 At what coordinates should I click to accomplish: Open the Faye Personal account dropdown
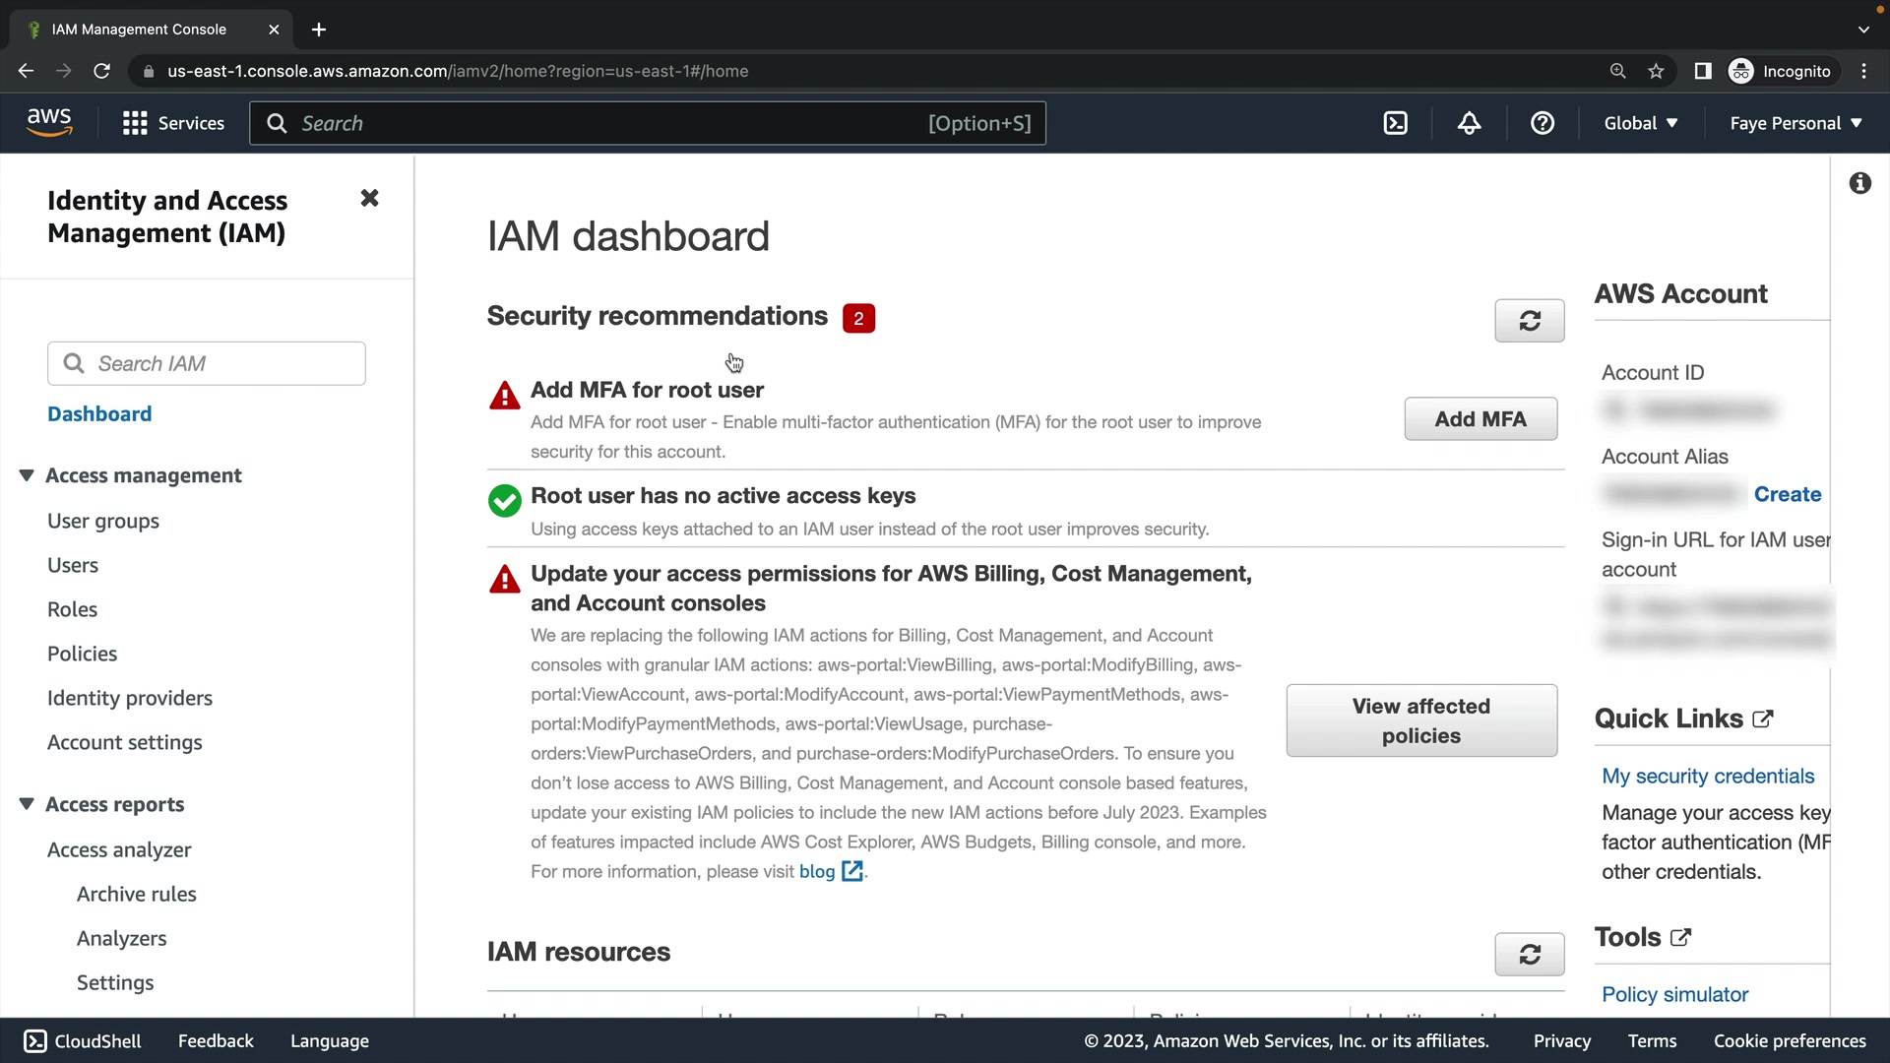1795,123
